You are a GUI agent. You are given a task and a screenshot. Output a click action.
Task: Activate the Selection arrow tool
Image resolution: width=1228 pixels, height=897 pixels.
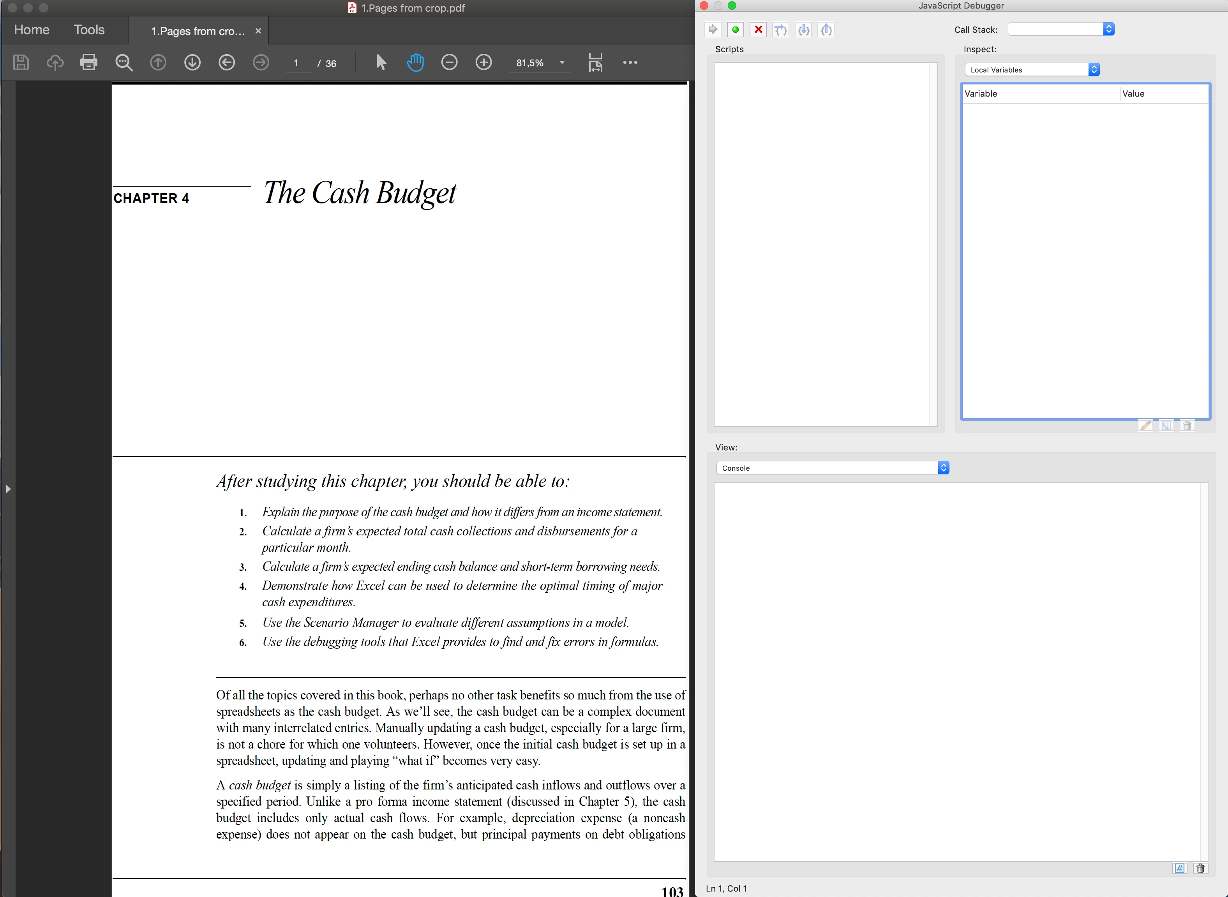[x=381, y=62]
